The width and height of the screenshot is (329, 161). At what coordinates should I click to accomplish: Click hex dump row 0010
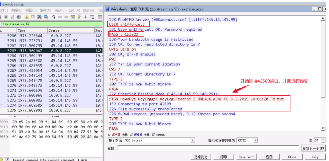[x=51, y=127]
